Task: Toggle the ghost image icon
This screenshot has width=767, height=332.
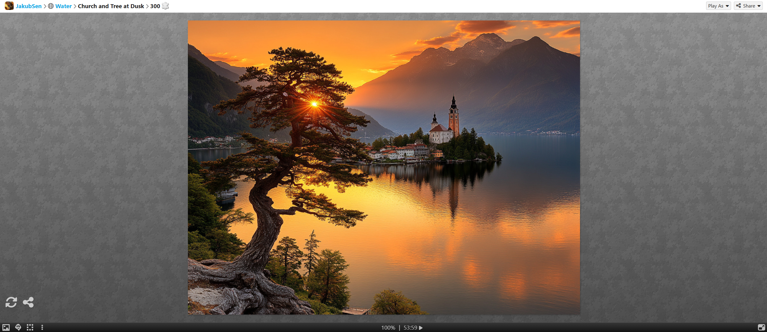Action: click(x=18, y=327)
